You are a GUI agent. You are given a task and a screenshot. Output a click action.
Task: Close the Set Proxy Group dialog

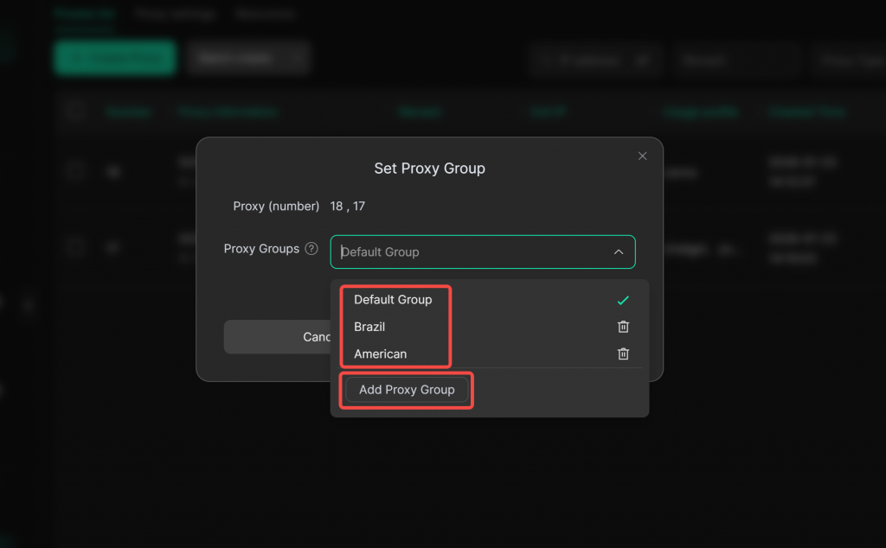click(642, 156)
